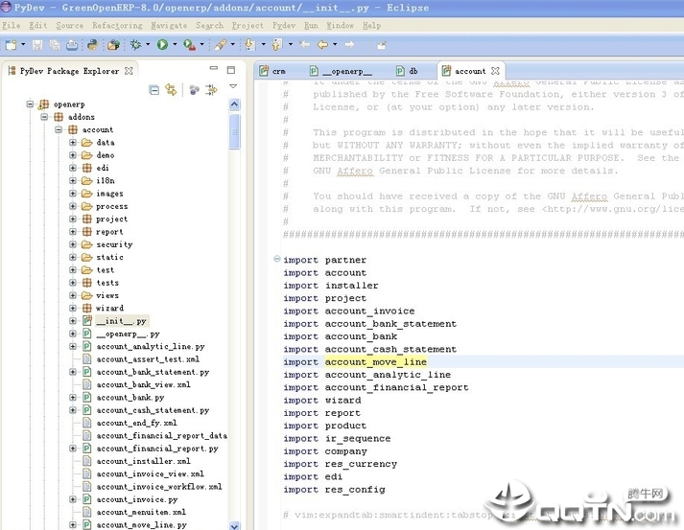The height and width of the screenshot is (530, 684).
Task: Select the i18n folder
Action: pos(106,180)
